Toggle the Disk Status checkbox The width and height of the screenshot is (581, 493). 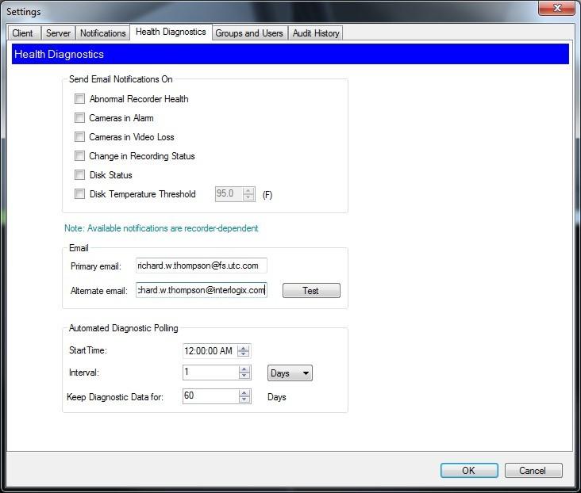pos(79,174)
